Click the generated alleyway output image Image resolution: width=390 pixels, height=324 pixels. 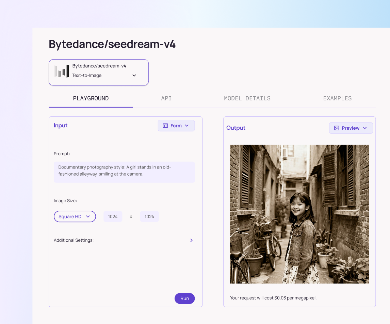[x=299, y=214]
